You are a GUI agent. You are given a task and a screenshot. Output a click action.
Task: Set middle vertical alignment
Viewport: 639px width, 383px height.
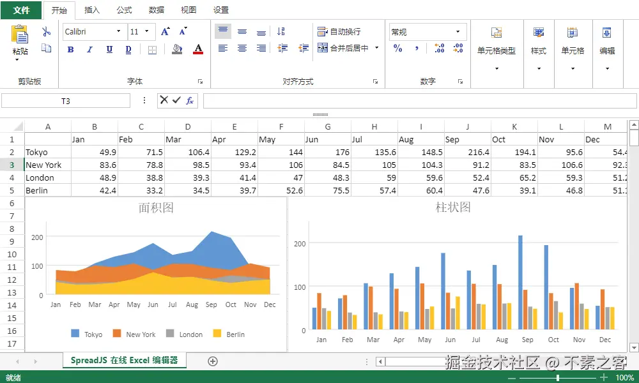[x=242, y=32]
